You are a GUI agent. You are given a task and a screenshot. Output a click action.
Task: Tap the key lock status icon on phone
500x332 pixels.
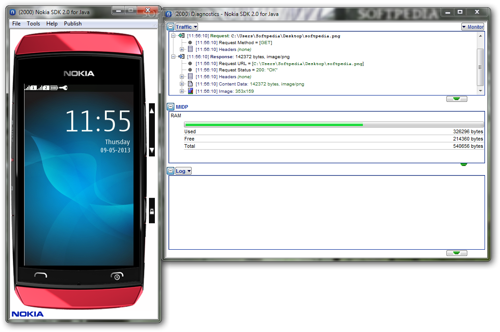click(x=63, y=87)
